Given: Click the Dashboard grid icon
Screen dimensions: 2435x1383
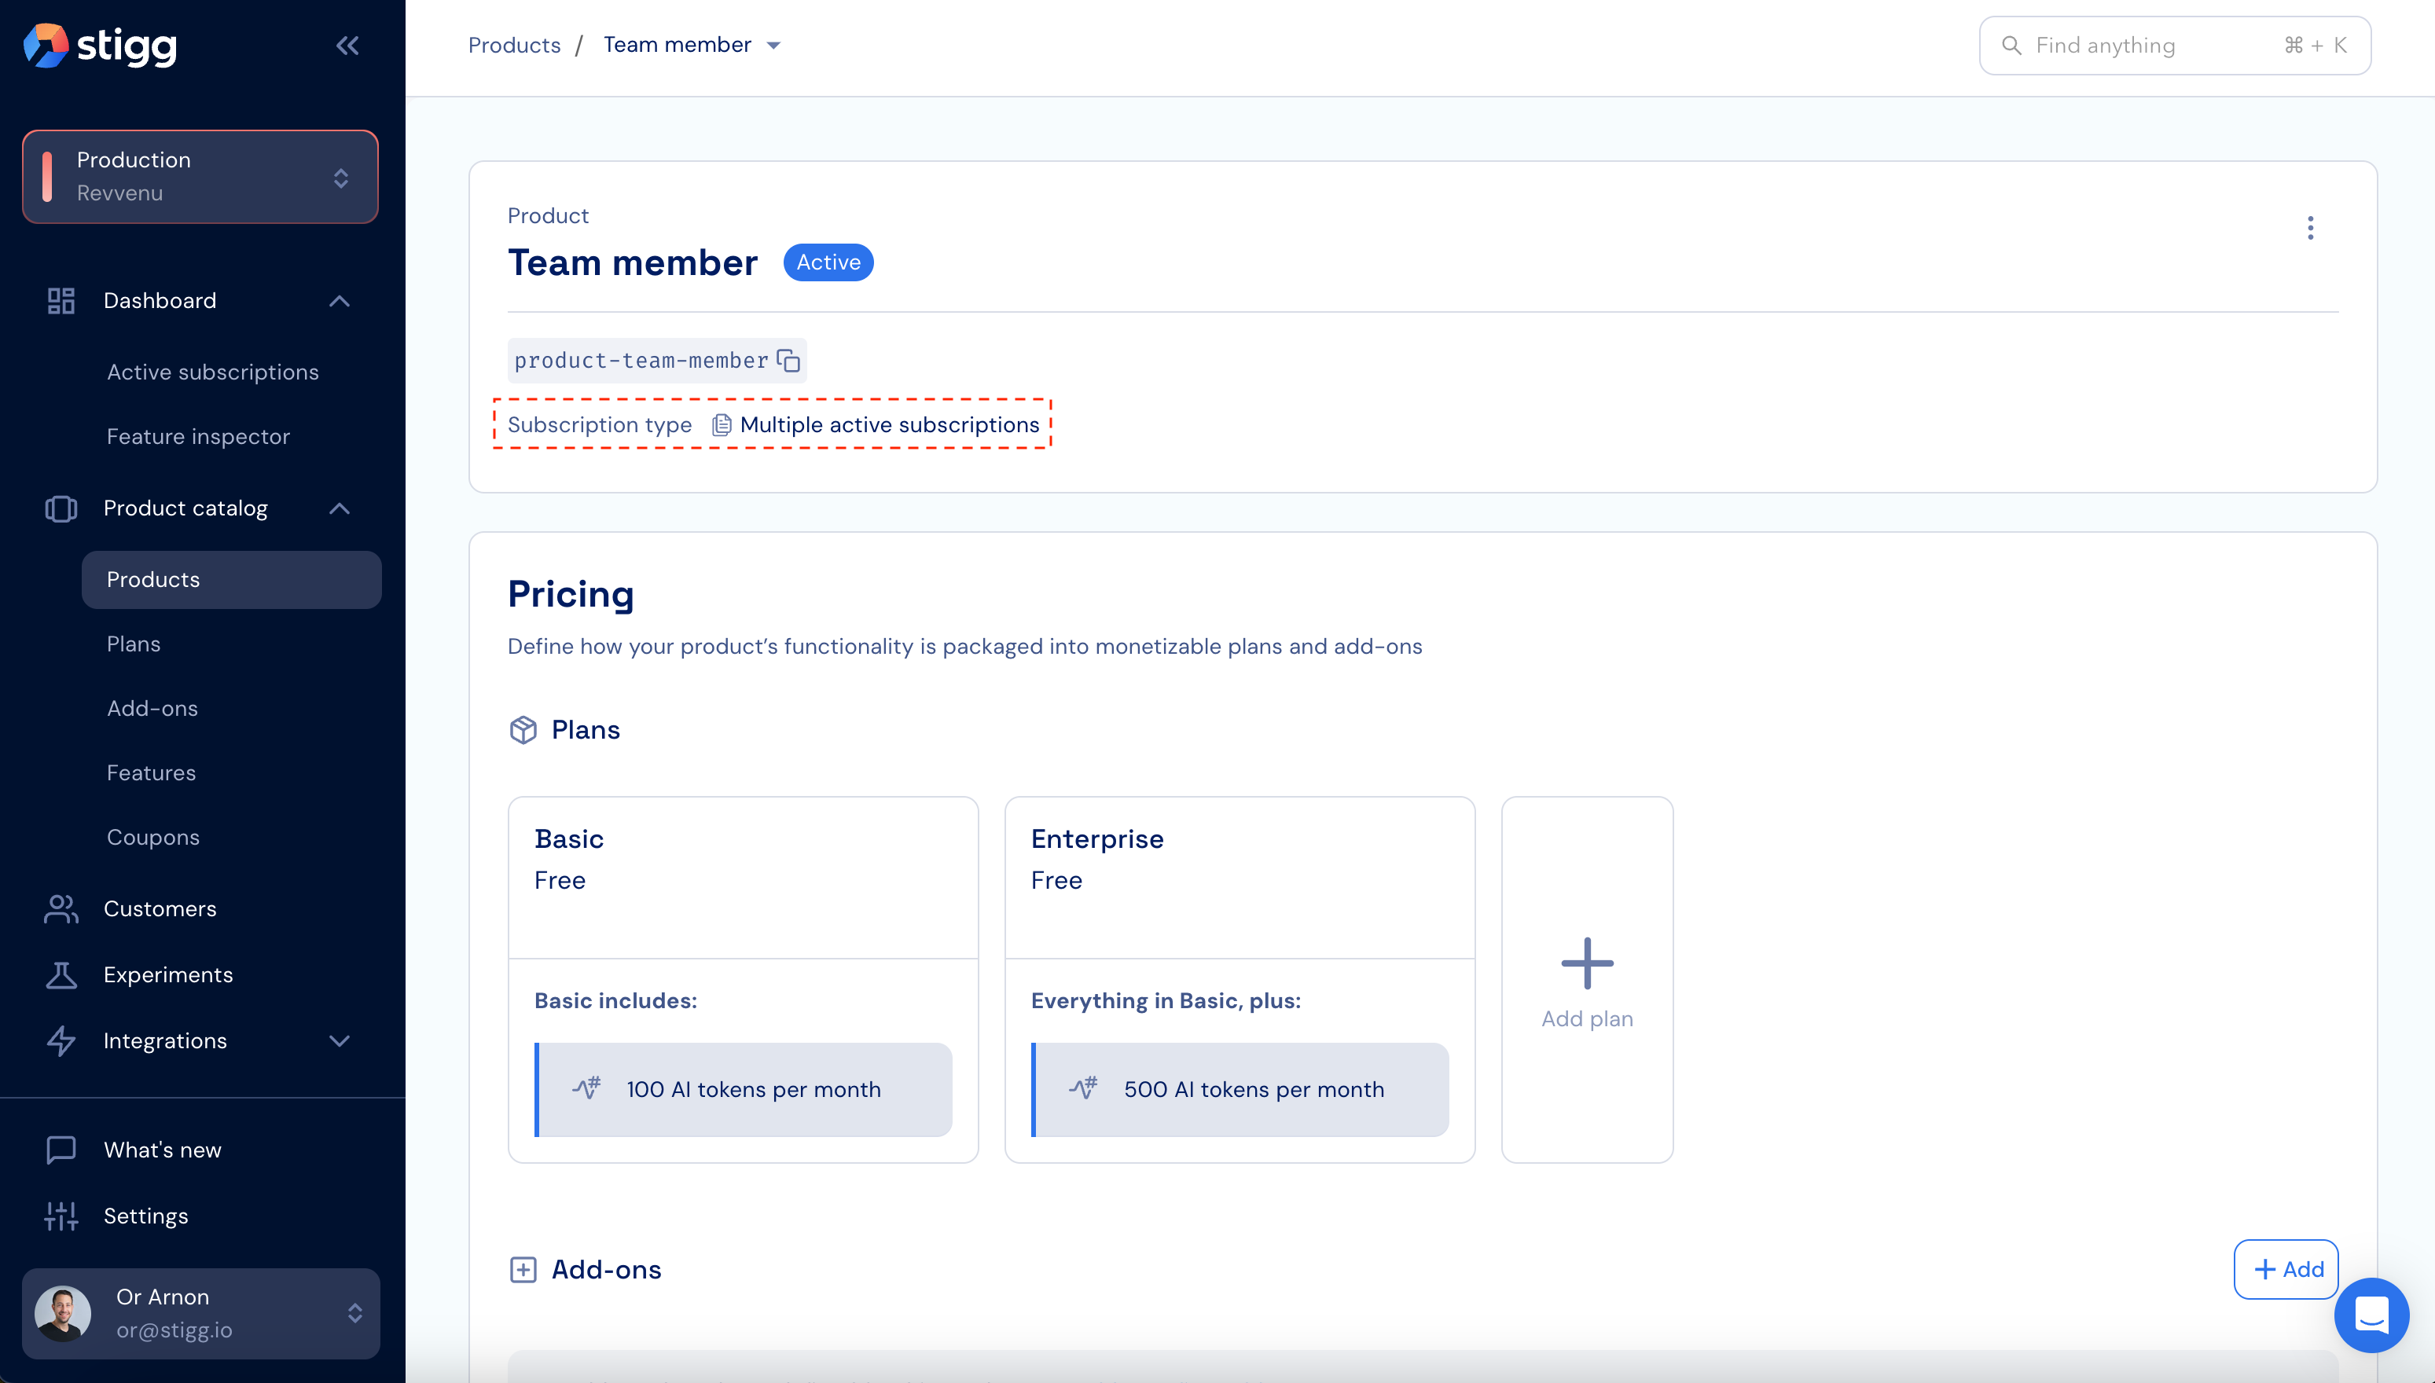Looking at the screenshot, I should (x=61, y=300).
